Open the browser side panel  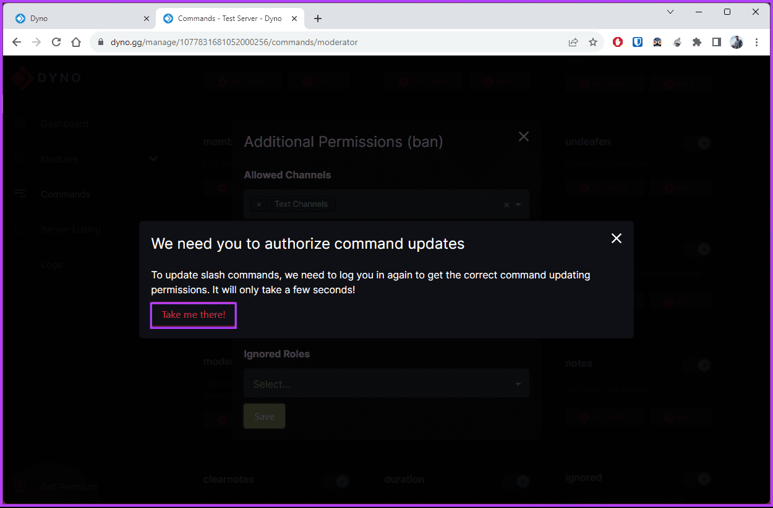717,42
